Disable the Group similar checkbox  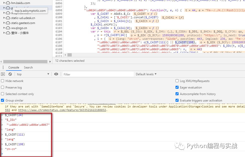pos(3,100)
